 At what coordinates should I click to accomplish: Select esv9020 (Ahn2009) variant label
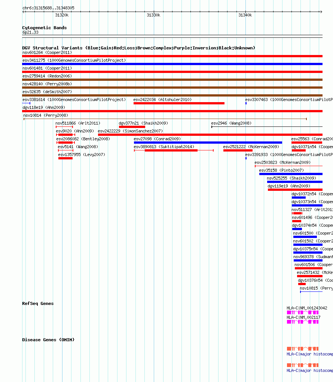pos(75,131)
